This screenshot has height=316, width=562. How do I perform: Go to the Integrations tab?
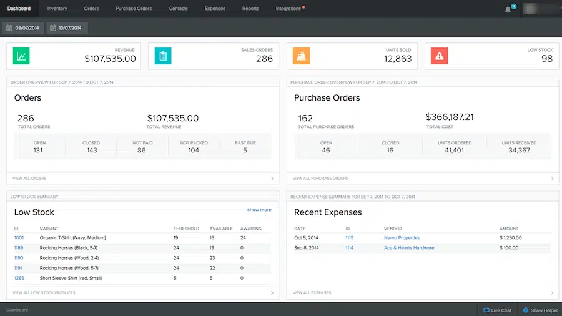tap(288, 9)
